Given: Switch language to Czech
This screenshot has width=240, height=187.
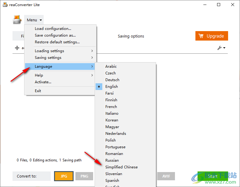Looking at the screenshot, I should tap(125, 73).
